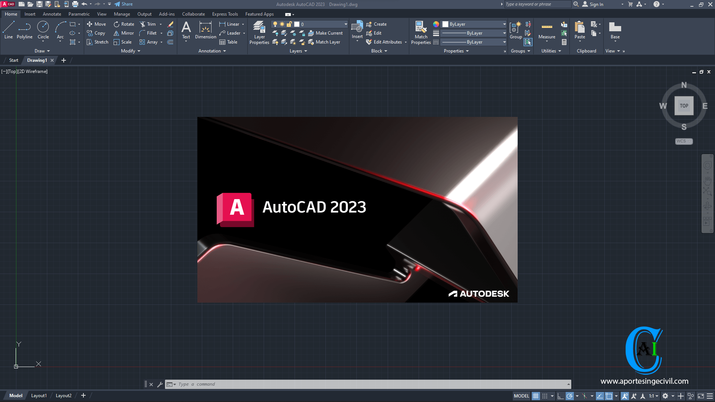Open the object color ByLayer dropdown
This screenshot has width=715, height=402.
point(504,24)
